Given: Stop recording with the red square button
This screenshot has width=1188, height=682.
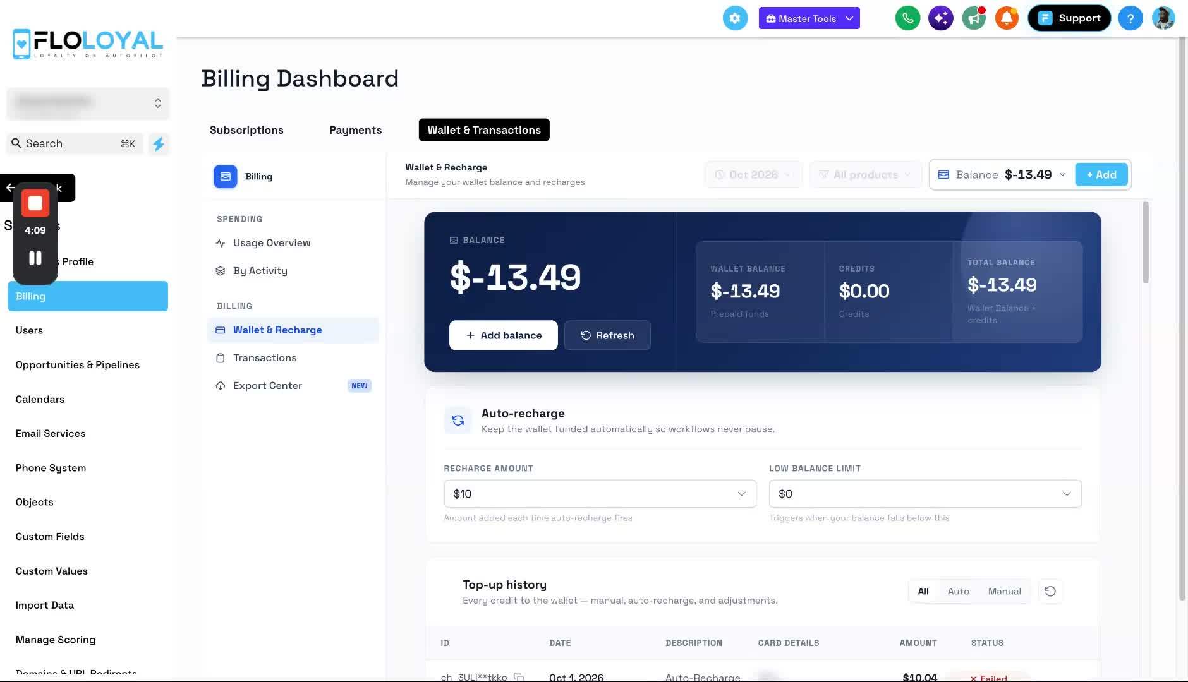Looking at the screenshot, I should pos(35,203).
